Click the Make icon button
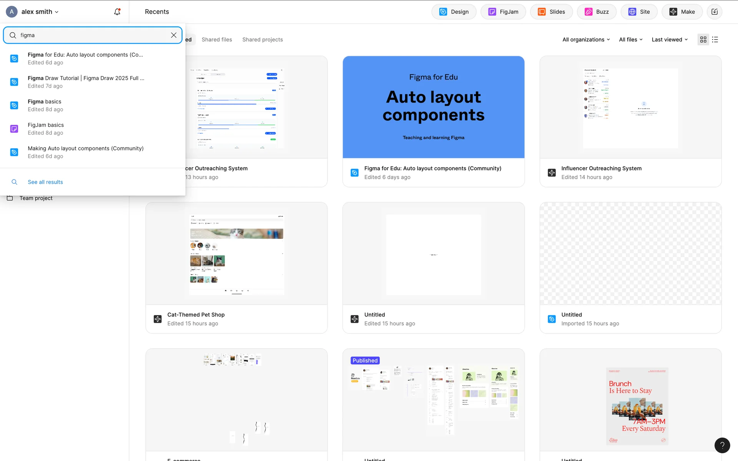The width and height of the screenshot is (738, 461). [682, 12]
